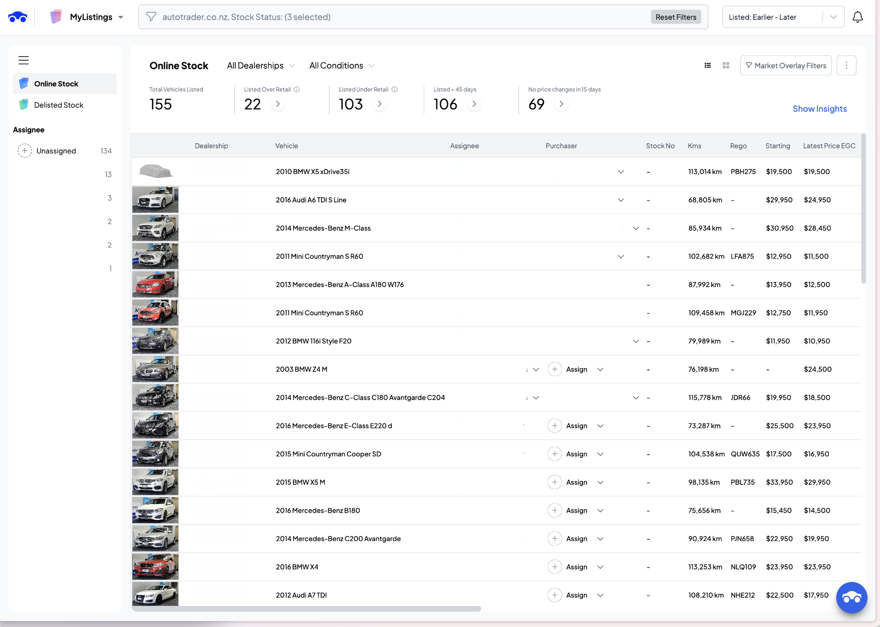Click Assign for 2015 Mini Countryman Cooper SD

point(577,454)
